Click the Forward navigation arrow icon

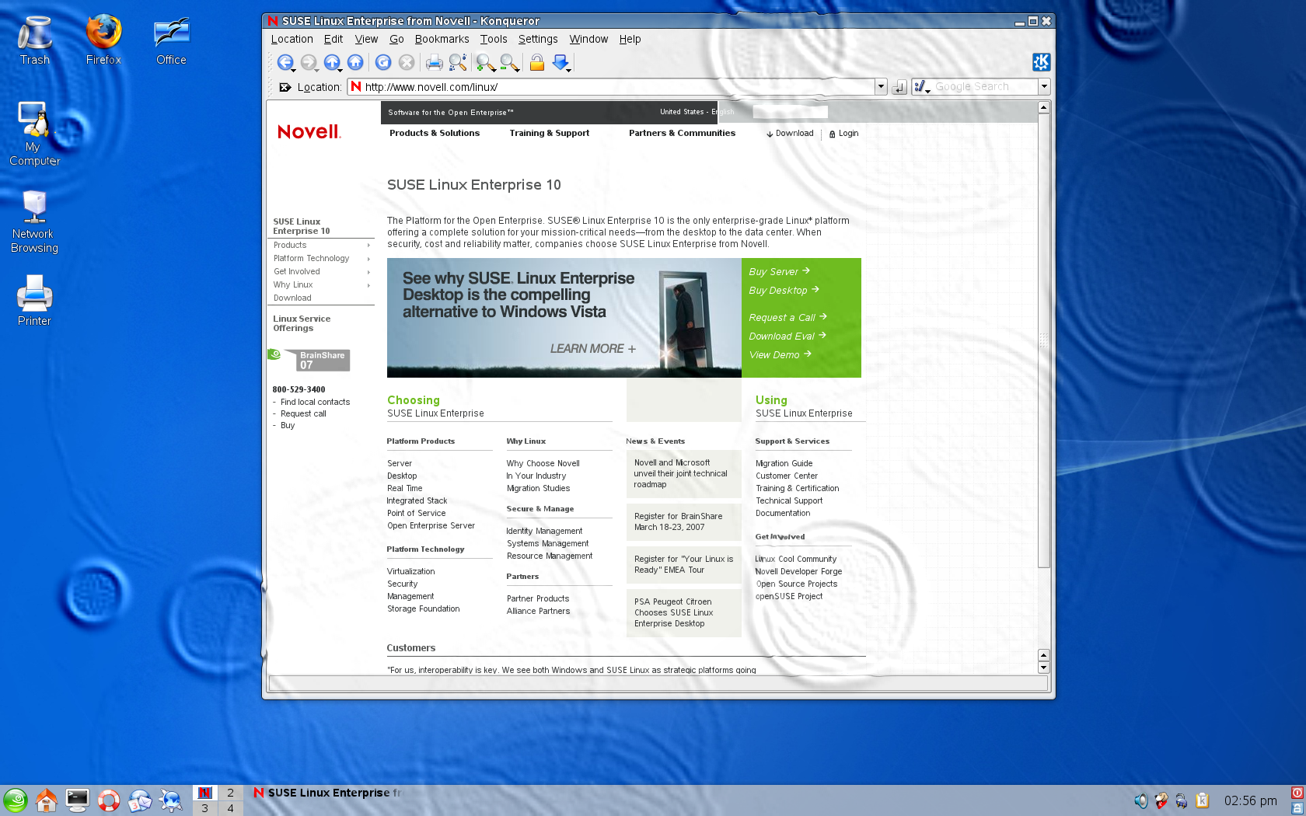309,62
